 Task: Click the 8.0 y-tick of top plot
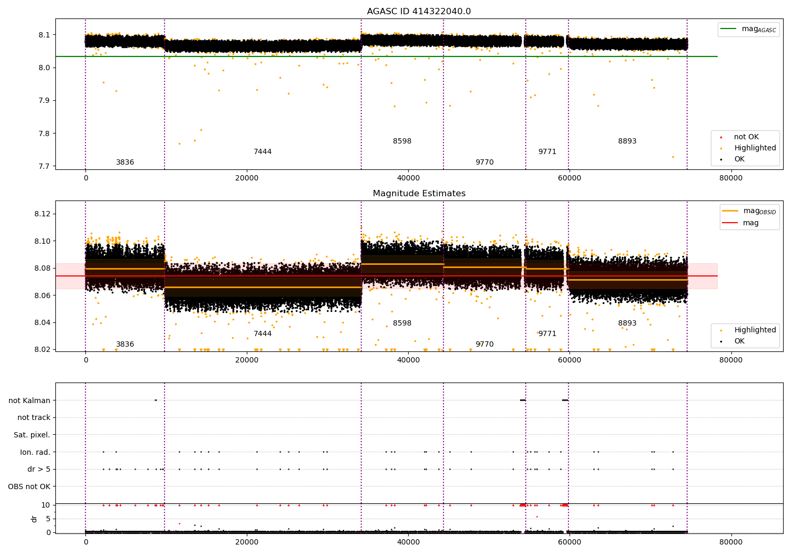pos(45,68)
